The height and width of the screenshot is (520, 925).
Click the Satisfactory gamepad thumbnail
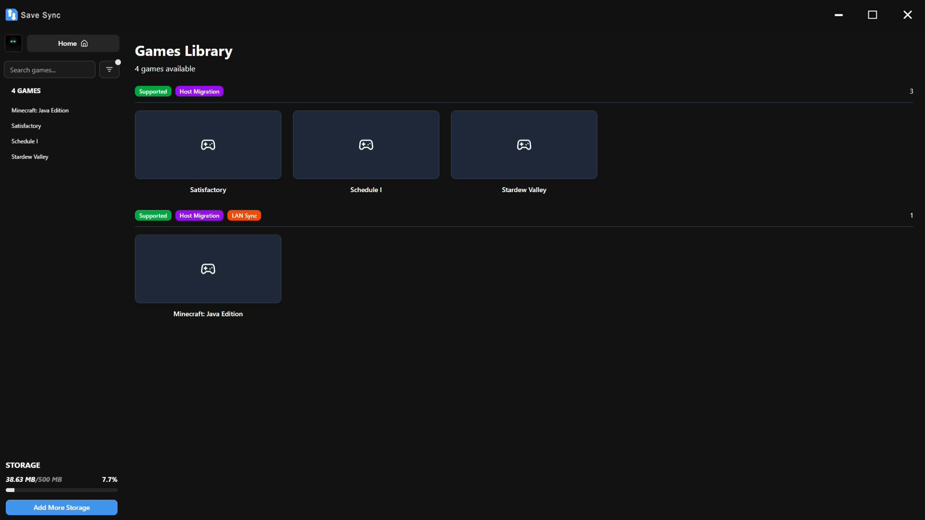pos(208,145)
